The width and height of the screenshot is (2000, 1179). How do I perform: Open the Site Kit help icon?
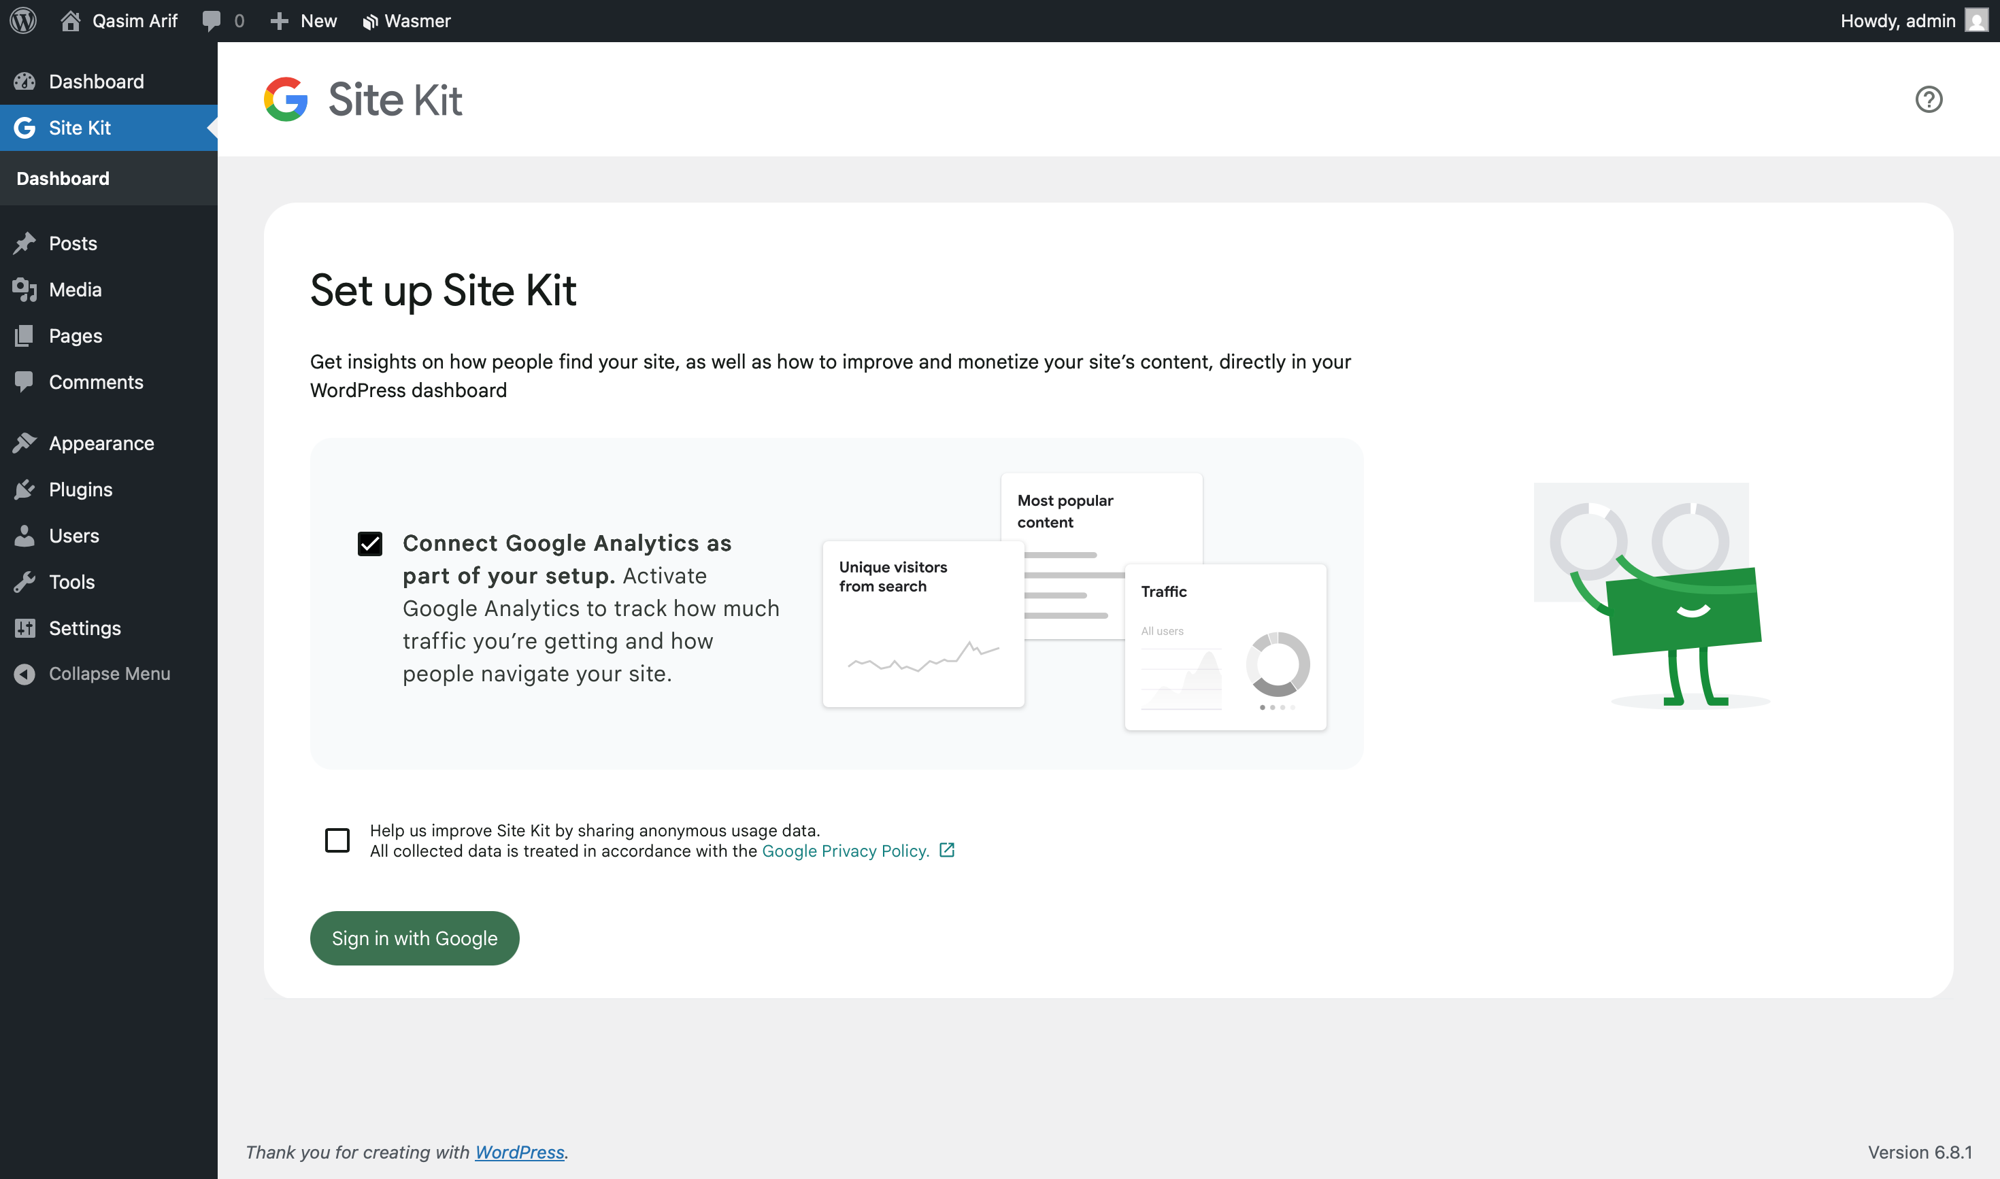pos(1929,99)
